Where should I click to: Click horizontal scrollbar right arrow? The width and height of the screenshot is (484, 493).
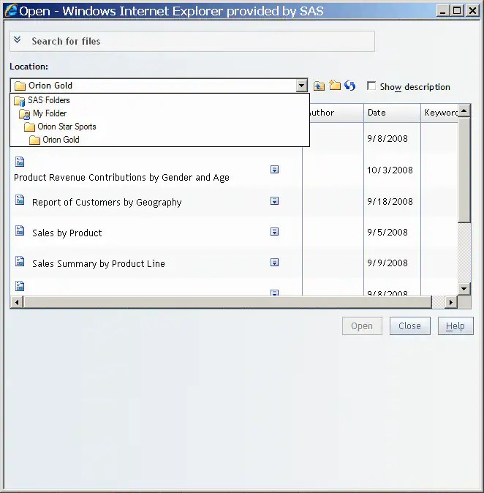click(451, 303)
